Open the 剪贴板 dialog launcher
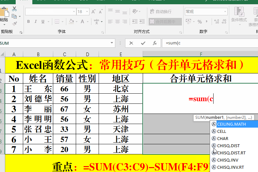Image resolution: width=258 pixels, height=172 pixels. tap(21, 32)
